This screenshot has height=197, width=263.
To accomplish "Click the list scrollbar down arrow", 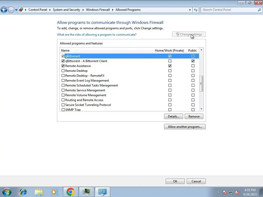I will 201,109.
